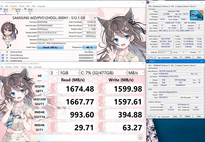Open the Help menu in CrystalDiskMark
205x142 pixels.
coord(30,67)
